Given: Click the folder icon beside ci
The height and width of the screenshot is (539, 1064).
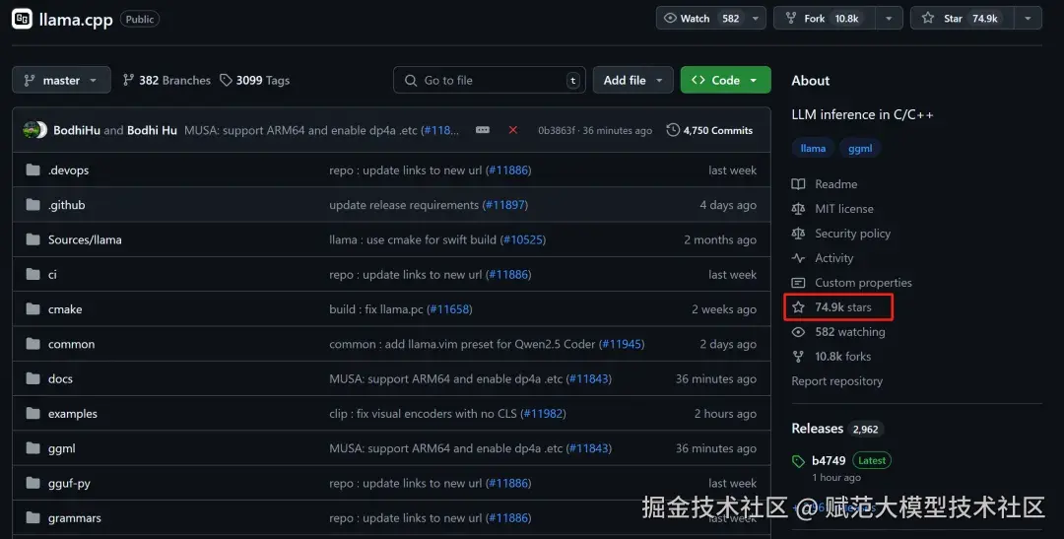Looking at the screenshot, I should pyautogui.click(x=33, y=274).
